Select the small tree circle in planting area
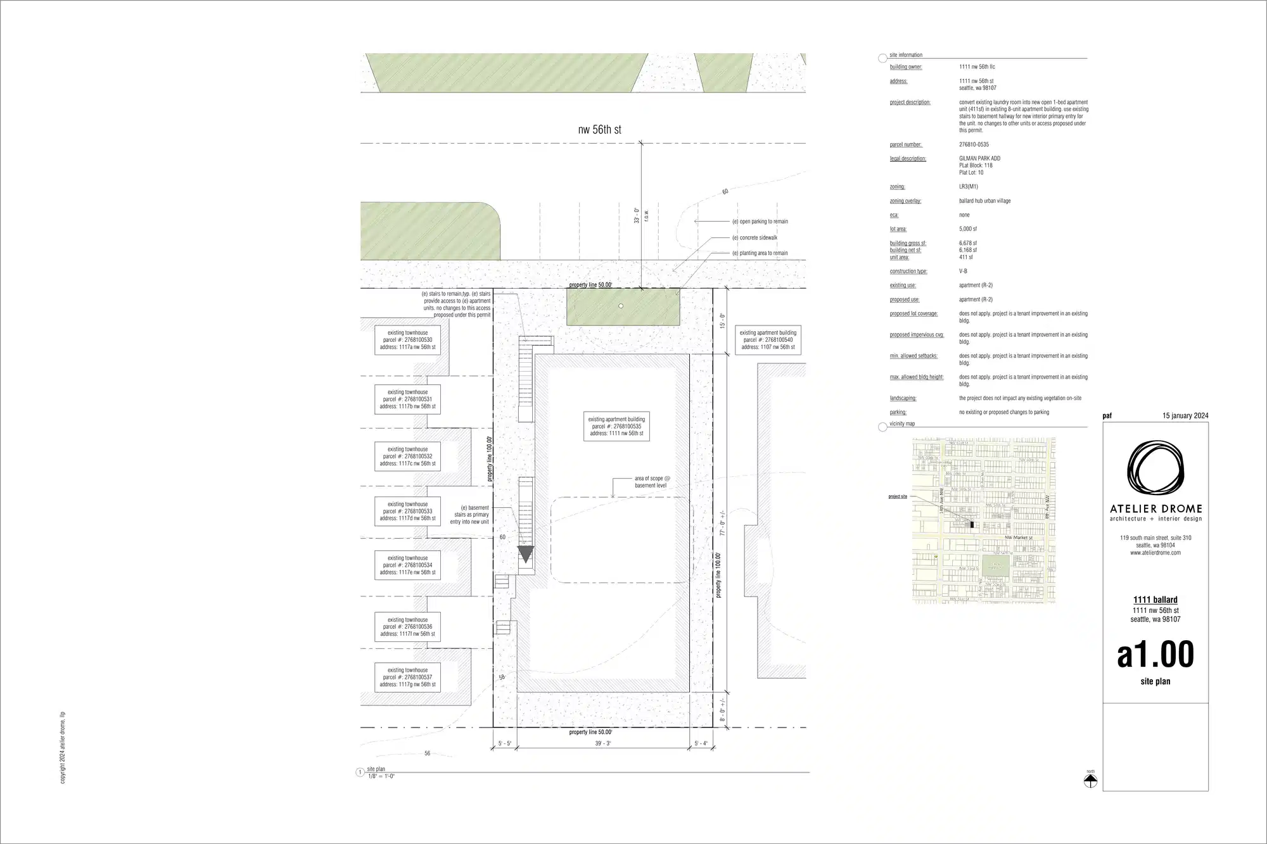This screenshot has width=1267, height=844. (x=621, y=306)
